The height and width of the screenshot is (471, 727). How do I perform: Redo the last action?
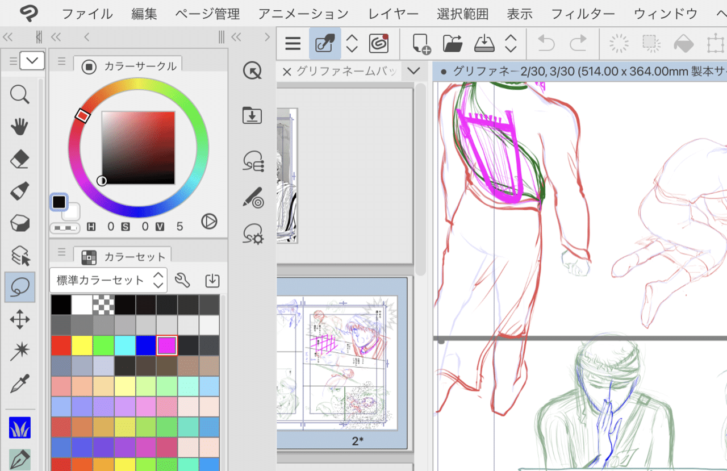click(578, 44)
